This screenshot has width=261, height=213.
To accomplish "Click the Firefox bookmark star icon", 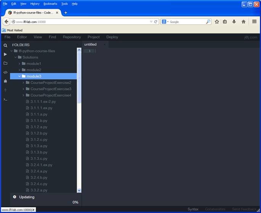I will tap(217, 22).
